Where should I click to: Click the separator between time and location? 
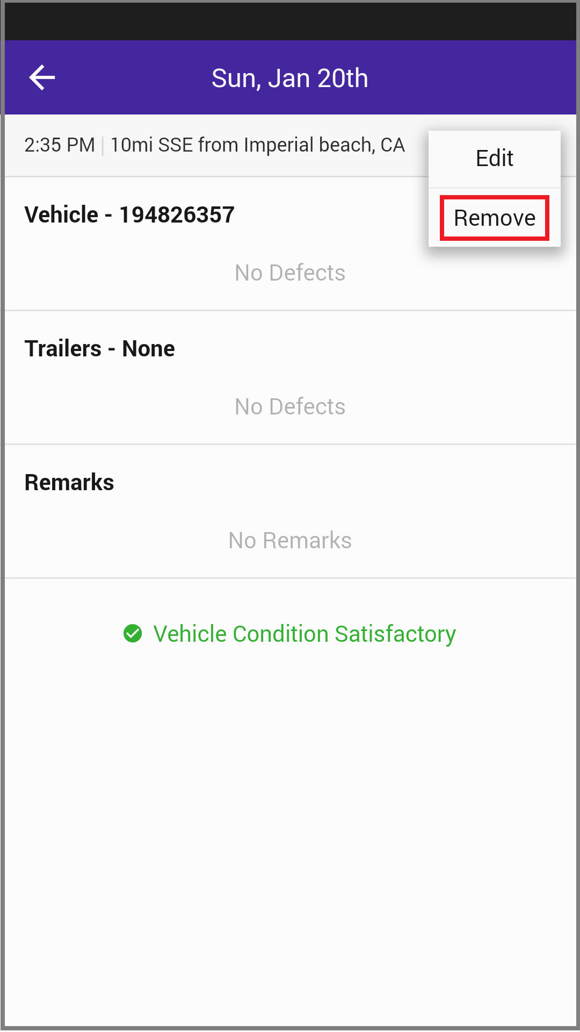(103, 146)
